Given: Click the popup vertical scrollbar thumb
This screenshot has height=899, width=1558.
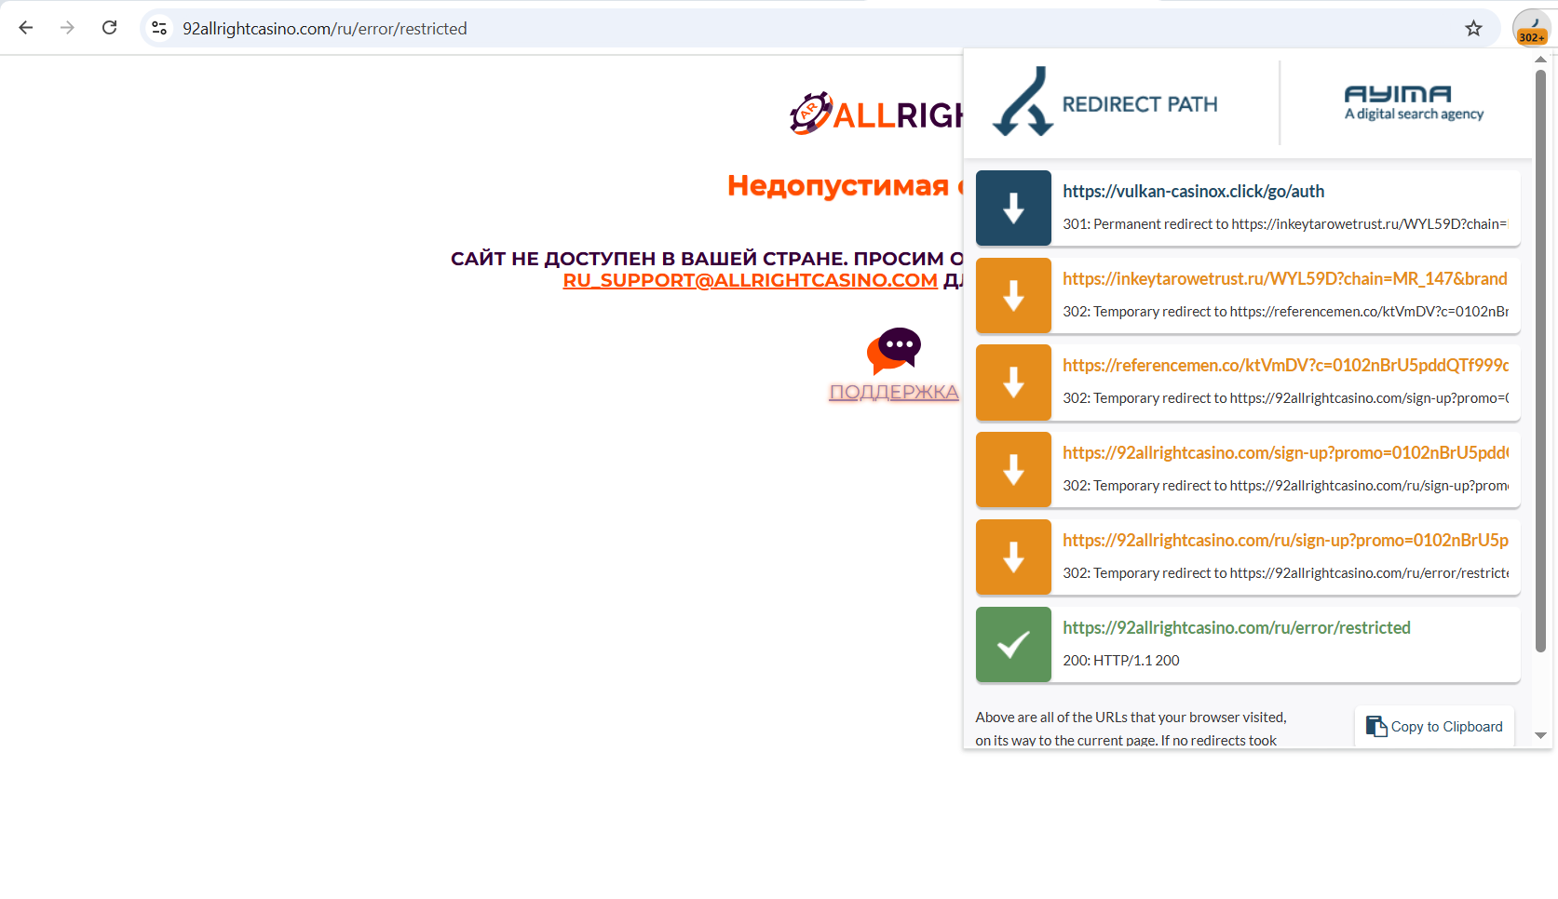Looking at the screenshot, I should pos(1540,361).
